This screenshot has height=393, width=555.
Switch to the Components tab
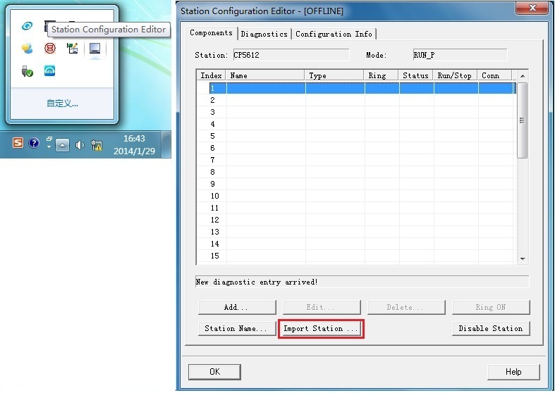pyautogui.click(x=211, y=33)
